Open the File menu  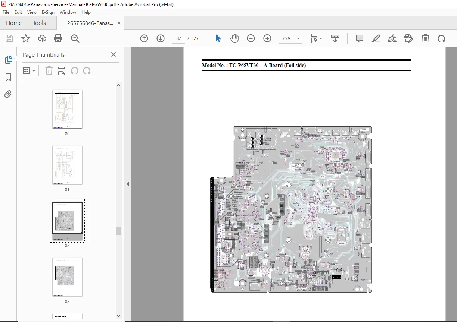click(6, 12)
